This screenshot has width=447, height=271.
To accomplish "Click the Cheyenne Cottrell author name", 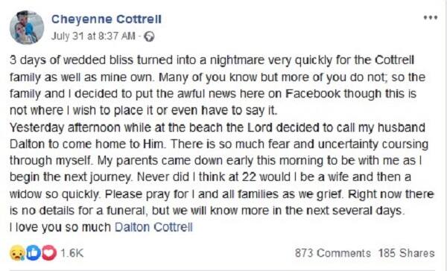I will (107, 19).
